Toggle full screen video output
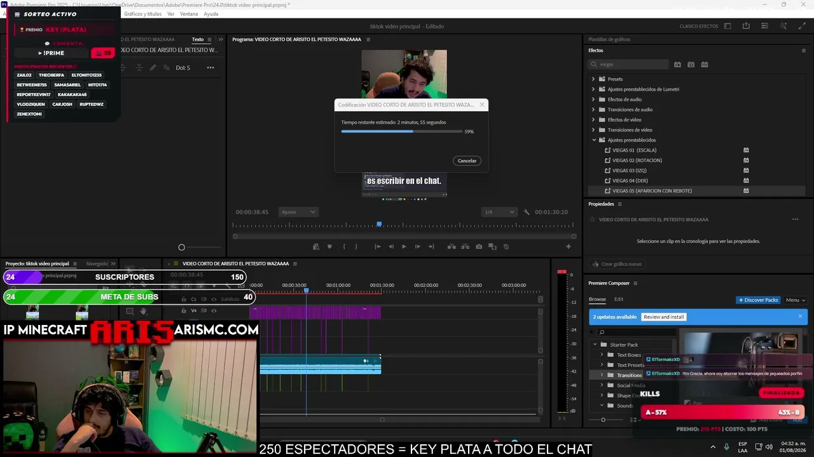814x457 pixels. point(802,26)
